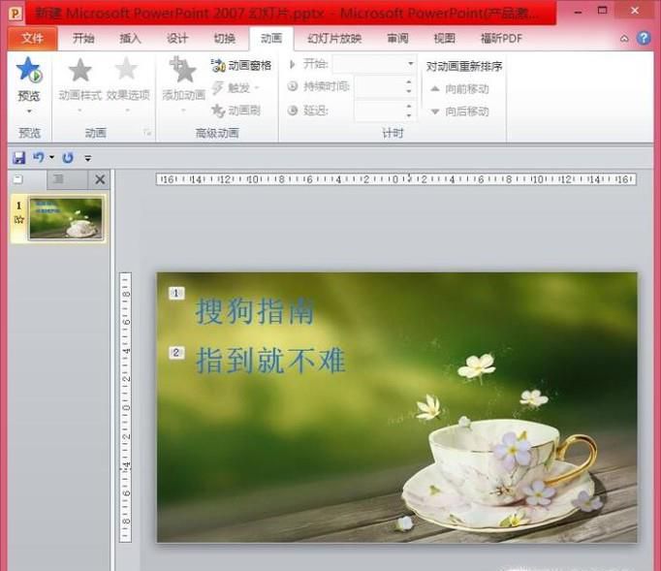Click Move Earlier (向前移动) arrow
The height and width of the screenshot is (571, 661).
[x=435, y=89]
